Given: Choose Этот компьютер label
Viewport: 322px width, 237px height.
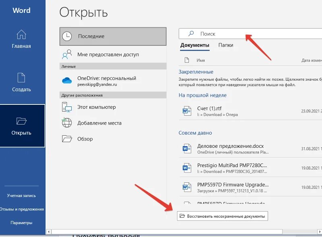Looking at the screenshot, I should point(97,107).
